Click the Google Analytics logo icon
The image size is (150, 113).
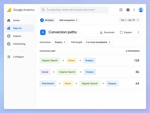[9, 10]
